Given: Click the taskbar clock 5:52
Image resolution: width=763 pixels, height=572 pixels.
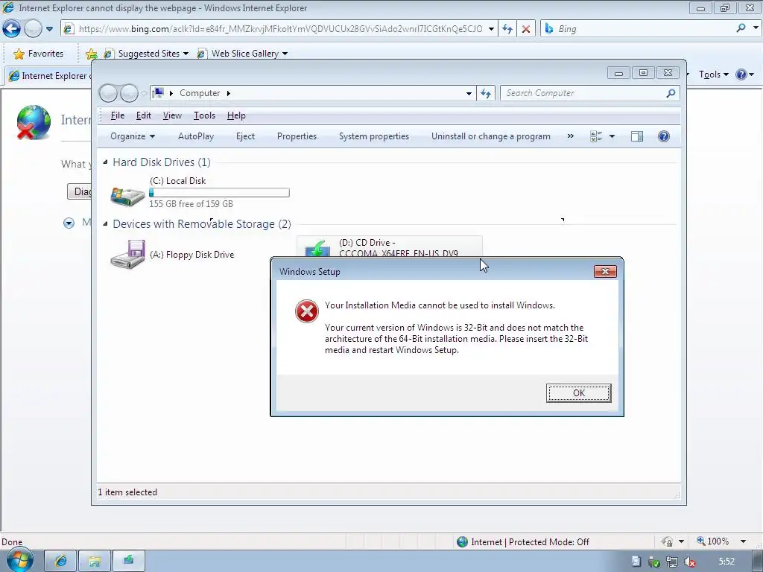Looking at the screenshot, I should click(726, 562).
